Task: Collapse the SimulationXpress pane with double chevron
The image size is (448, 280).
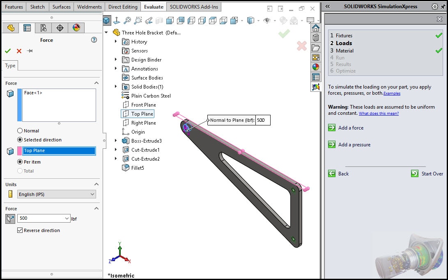Action: [x=327, y=6]
